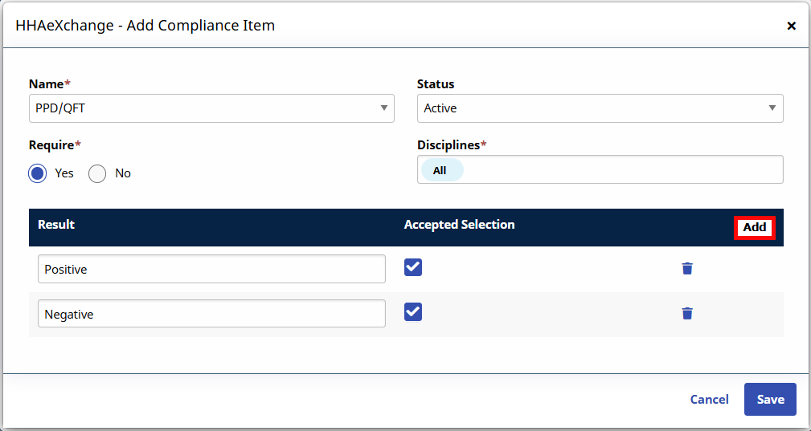This screenshot has width=811, height=431.
Task: Click the Result column header
Action: 56,225
